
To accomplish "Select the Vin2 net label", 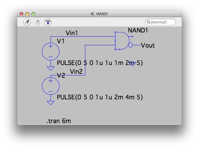I will click(x=76, y=71).
